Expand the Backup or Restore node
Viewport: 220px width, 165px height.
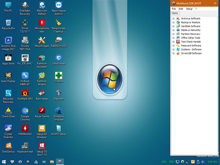pyautogui.click(x=173, y=23)
